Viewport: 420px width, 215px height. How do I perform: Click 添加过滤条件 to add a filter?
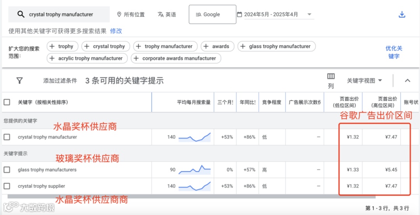pyautogui.click(x=60, y=80)
